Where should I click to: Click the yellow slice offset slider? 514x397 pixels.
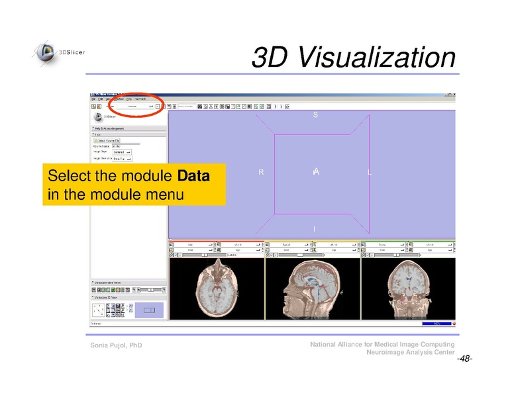(300, 255)
